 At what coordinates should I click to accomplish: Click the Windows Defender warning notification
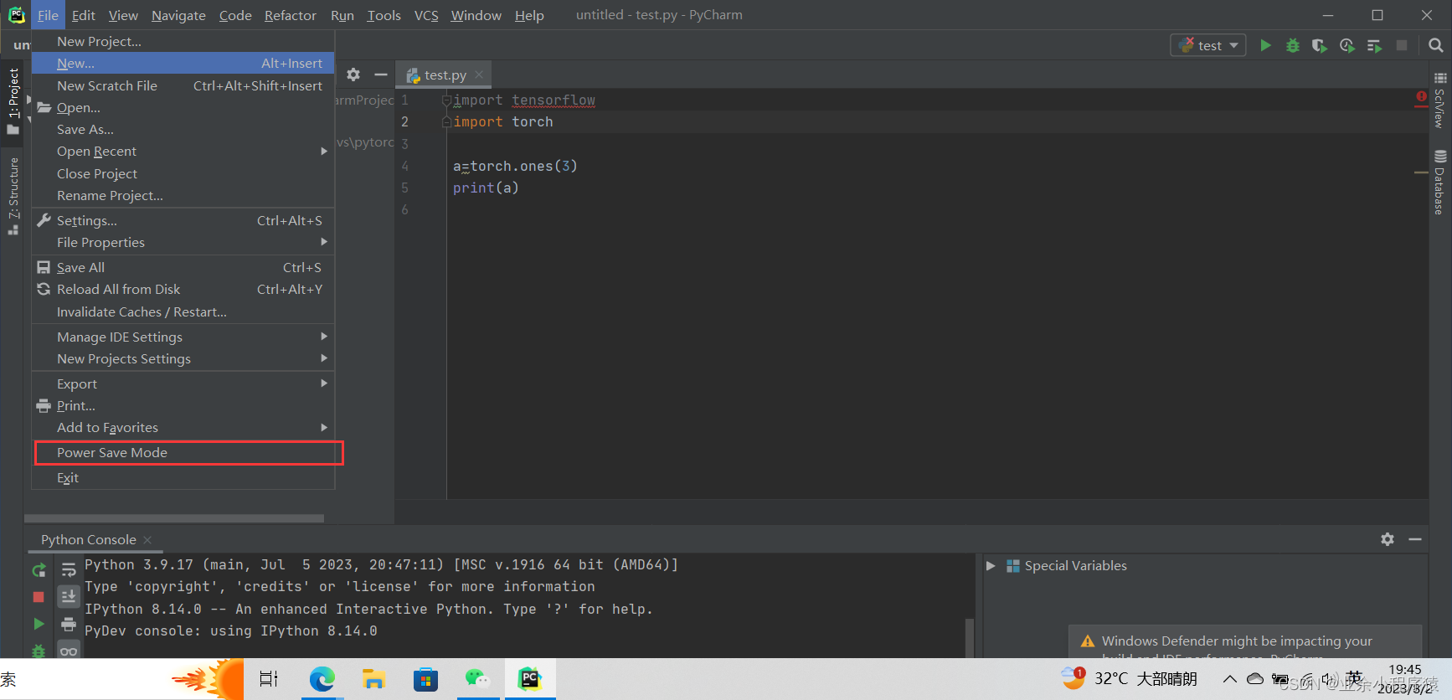point(1245,641)
